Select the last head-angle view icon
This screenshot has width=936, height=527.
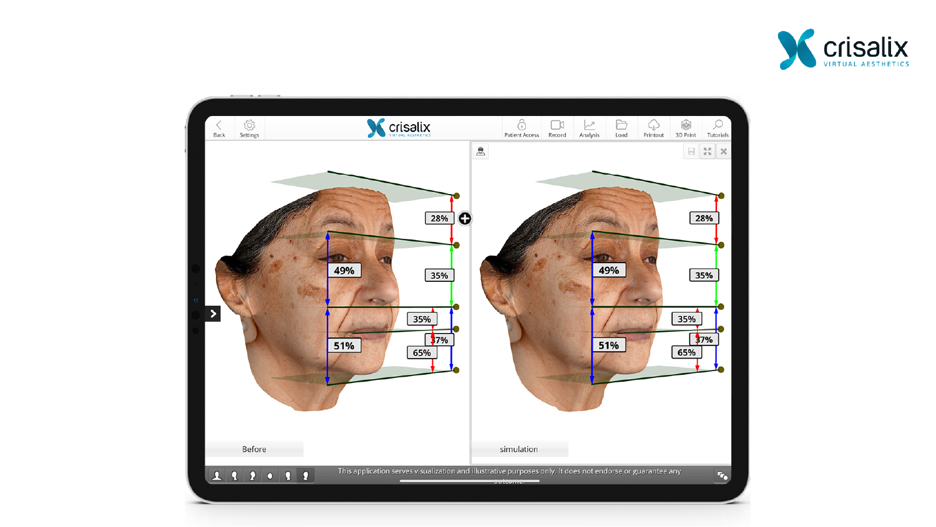coord(306,476)
